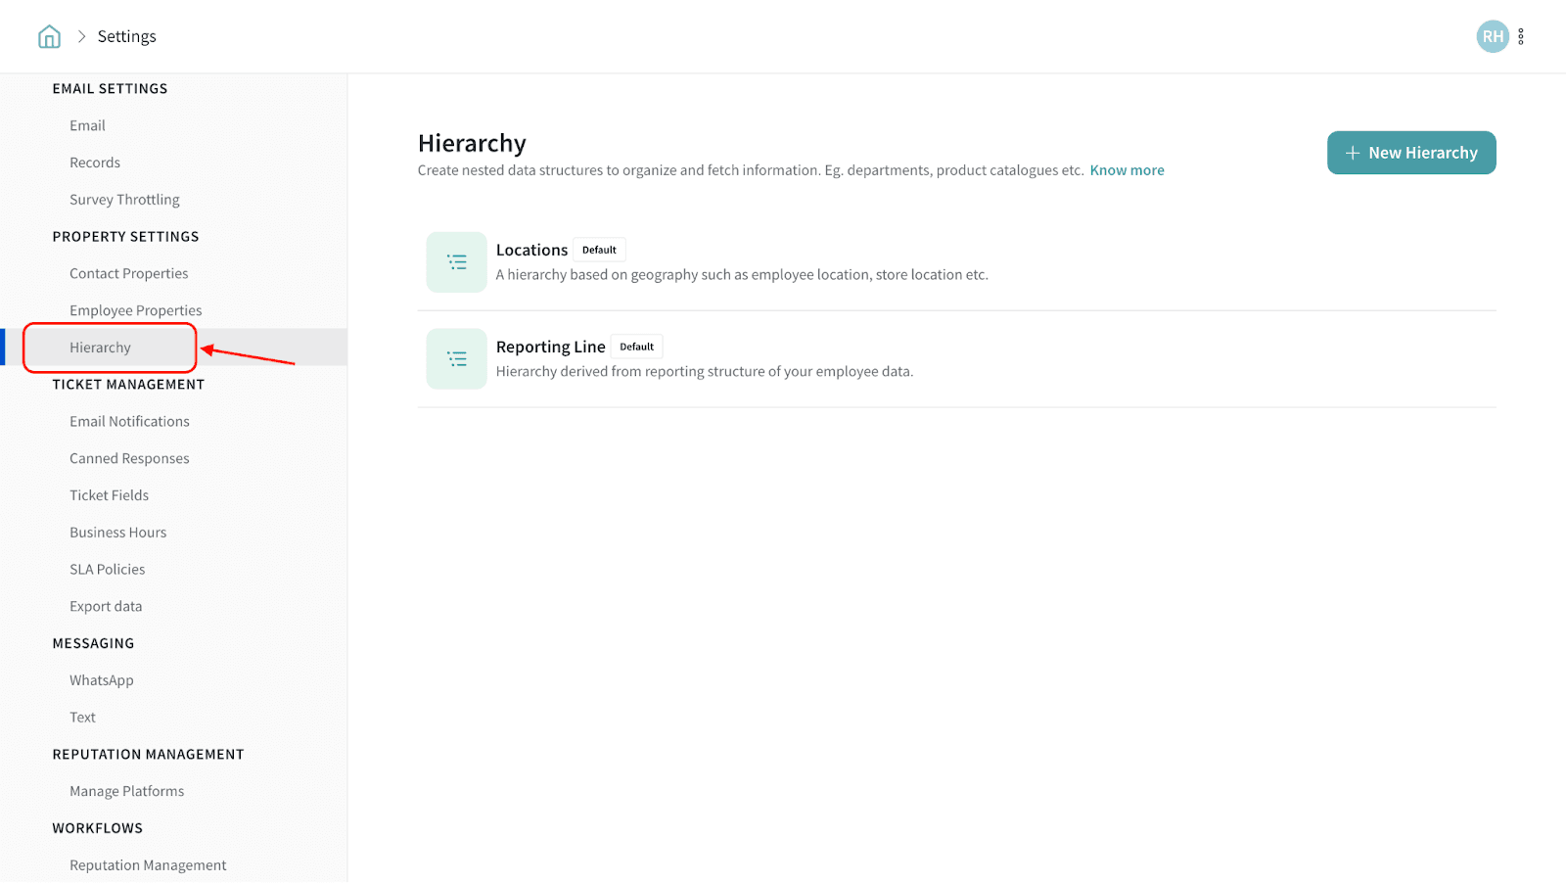Select Employee Properties in sidebar

[135, 310]
